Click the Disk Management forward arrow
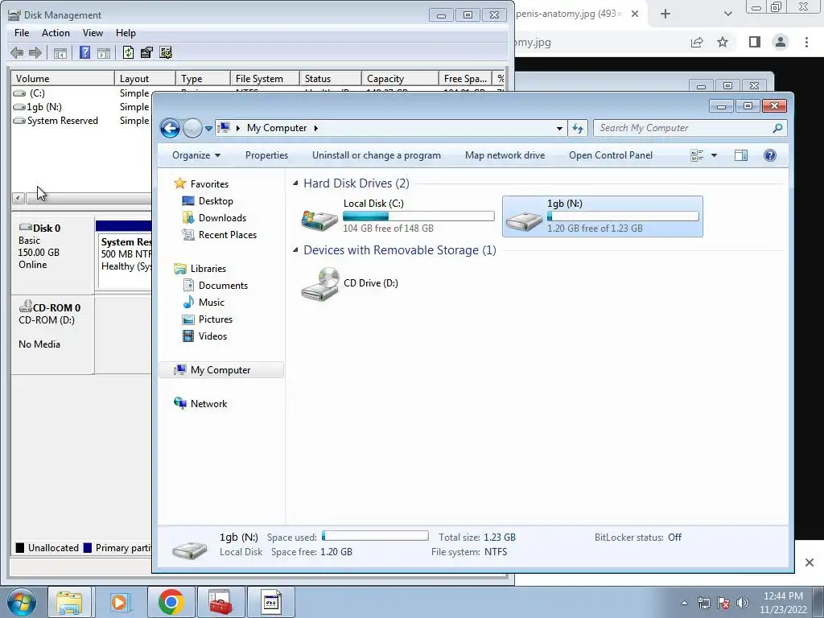This screenshot has width=824, height=618. [35, 52]
